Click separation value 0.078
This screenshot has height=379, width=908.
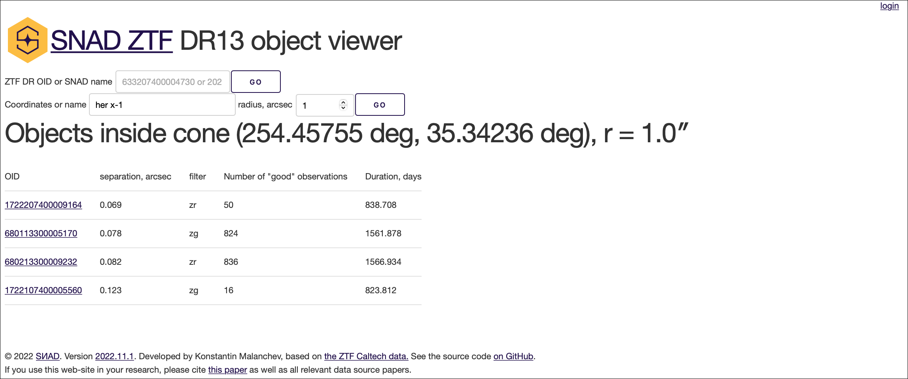coord(111,234)
